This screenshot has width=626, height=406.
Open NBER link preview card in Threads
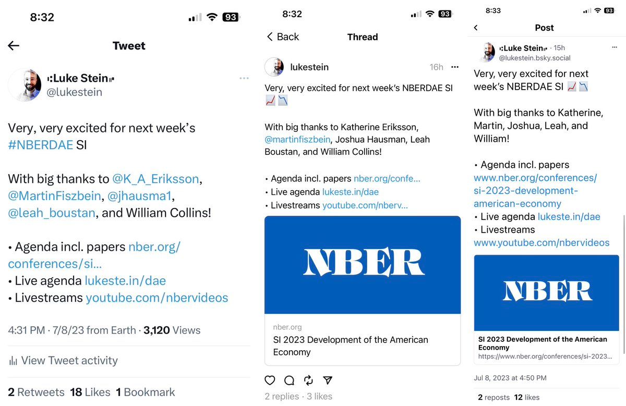coord(363,290)
